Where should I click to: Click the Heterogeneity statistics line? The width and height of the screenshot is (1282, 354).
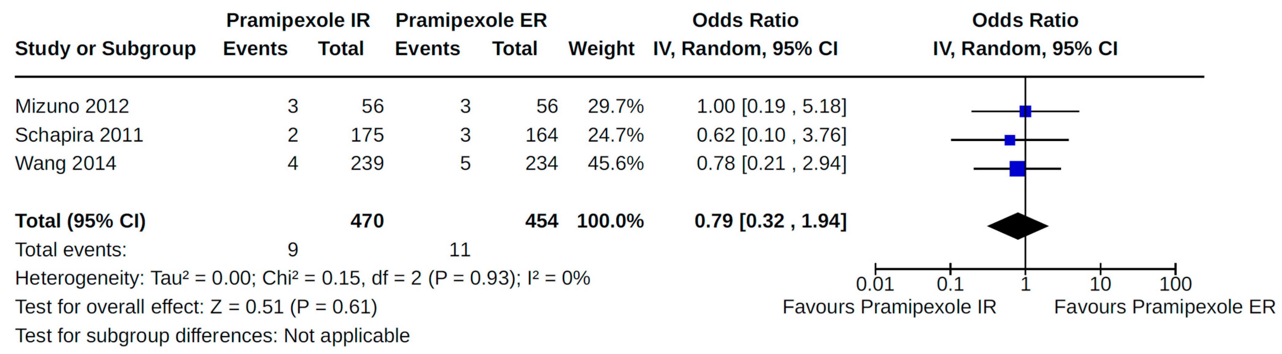click(x=302, y=278)
